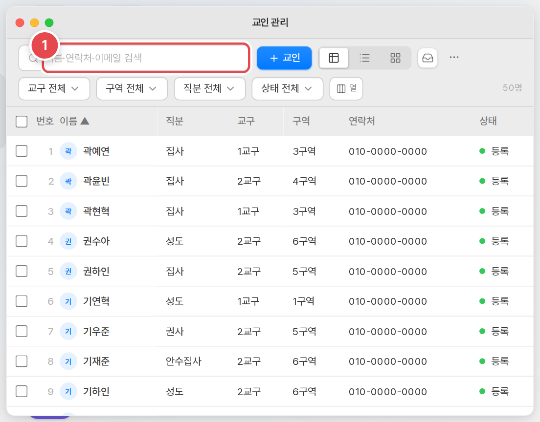This screenshot has height=422, width=540.
Task: Check the box for row 기우준
Action: pos(22,331)
